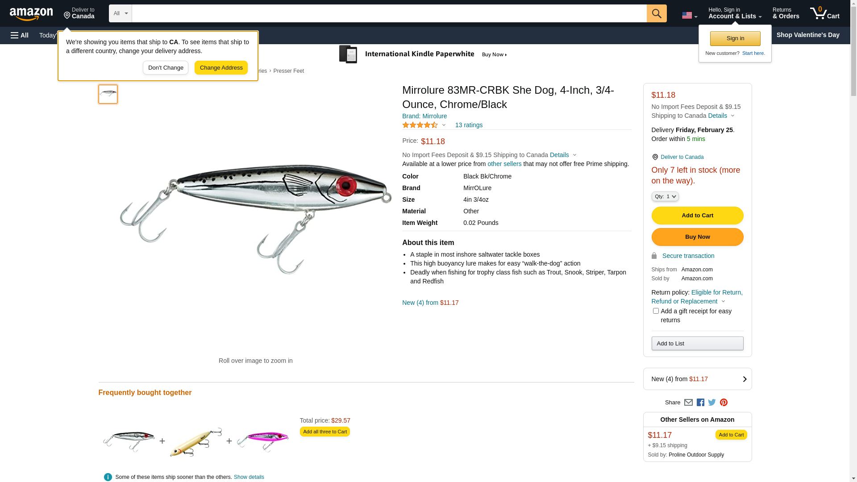Share product via email icon
857x482 pixels.
coord(688,403)
